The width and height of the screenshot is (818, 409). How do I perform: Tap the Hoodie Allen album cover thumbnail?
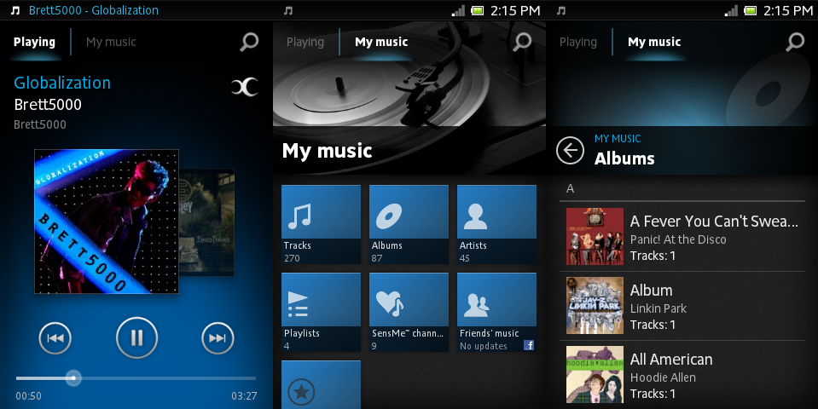coord(595,374)
